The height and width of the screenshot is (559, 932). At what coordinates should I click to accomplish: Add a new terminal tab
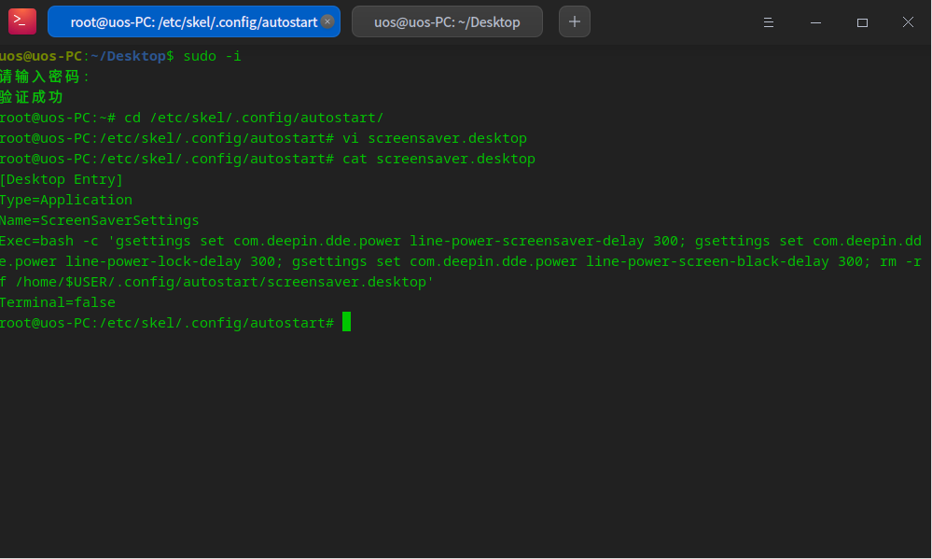(574, 22)
